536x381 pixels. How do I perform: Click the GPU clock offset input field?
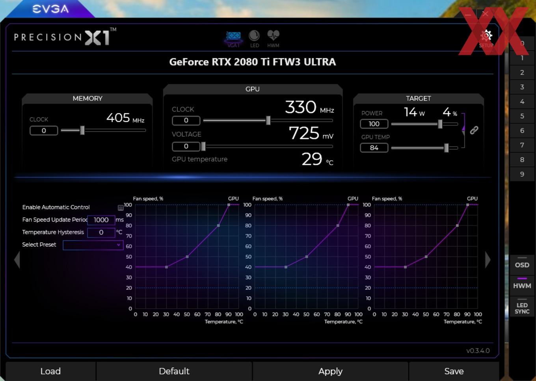tap(186, 120)
